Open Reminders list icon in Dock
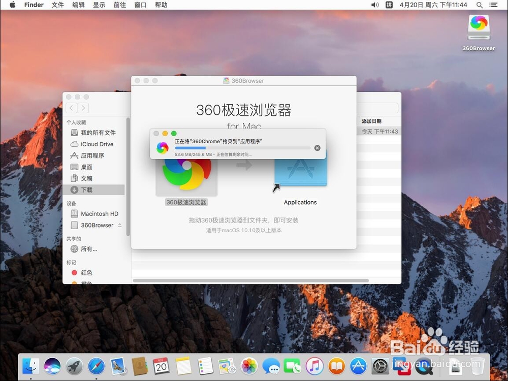Viewport: 508px width, 381px height. point(205,366)
